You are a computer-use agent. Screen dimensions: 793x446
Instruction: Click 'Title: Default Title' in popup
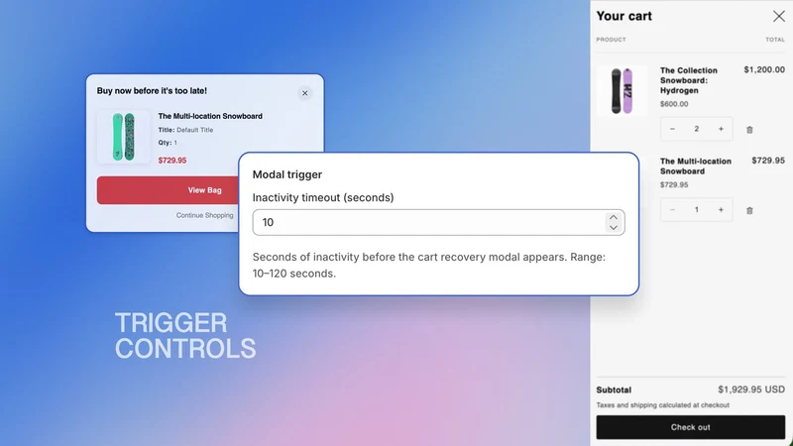pos(185,130)
